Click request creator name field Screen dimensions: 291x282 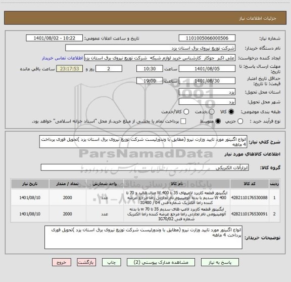(160, 58)
